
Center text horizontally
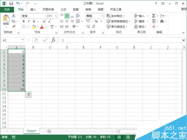coord(67,21)
